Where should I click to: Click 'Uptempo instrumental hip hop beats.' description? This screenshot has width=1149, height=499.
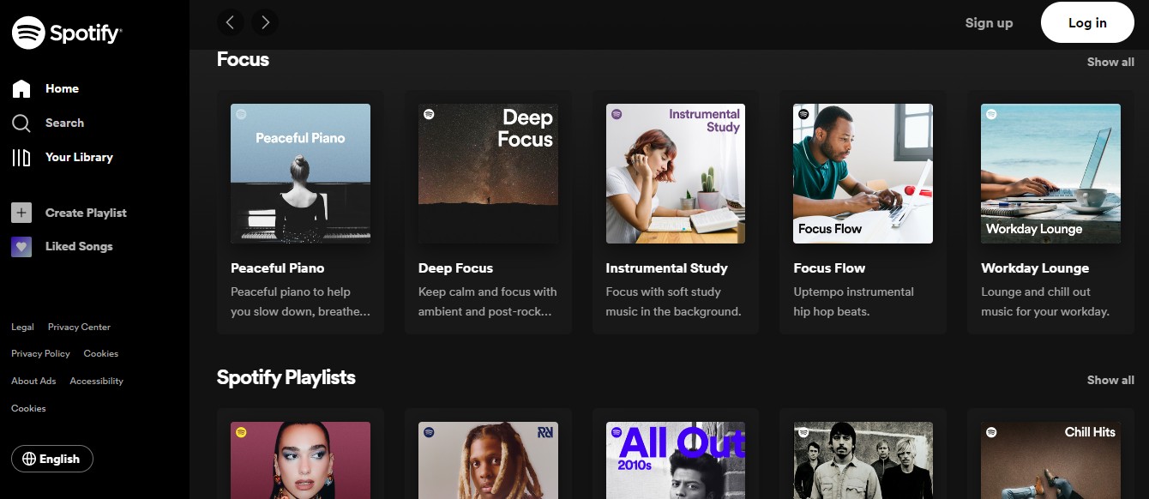point(854,302)
